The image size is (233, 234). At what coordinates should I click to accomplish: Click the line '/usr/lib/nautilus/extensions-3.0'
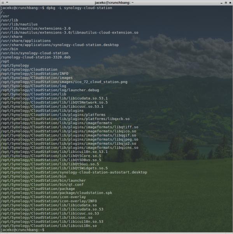(x=35, y=28)
